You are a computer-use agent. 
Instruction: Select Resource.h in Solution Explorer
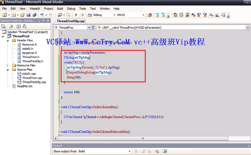(29, 45)
